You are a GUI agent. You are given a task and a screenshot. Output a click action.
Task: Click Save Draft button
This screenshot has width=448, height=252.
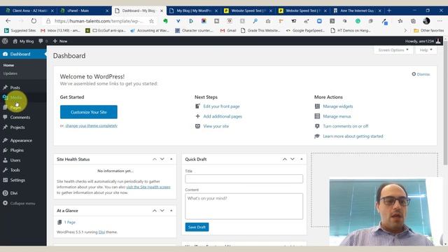197,227
